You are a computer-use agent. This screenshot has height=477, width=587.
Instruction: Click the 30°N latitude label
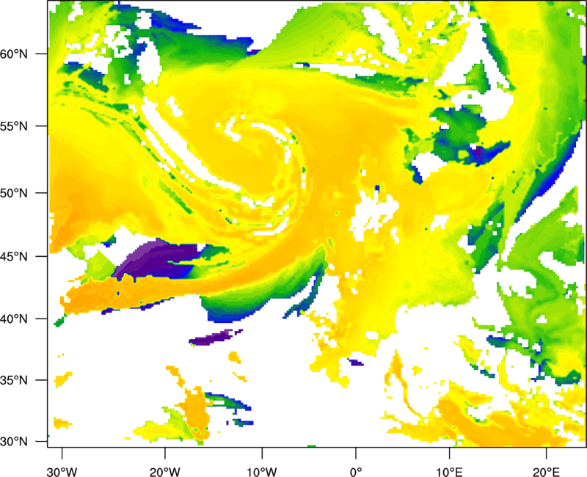coord(14,441)
